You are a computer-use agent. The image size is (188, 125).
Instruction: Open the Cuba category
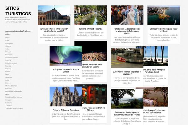[7, 49]
